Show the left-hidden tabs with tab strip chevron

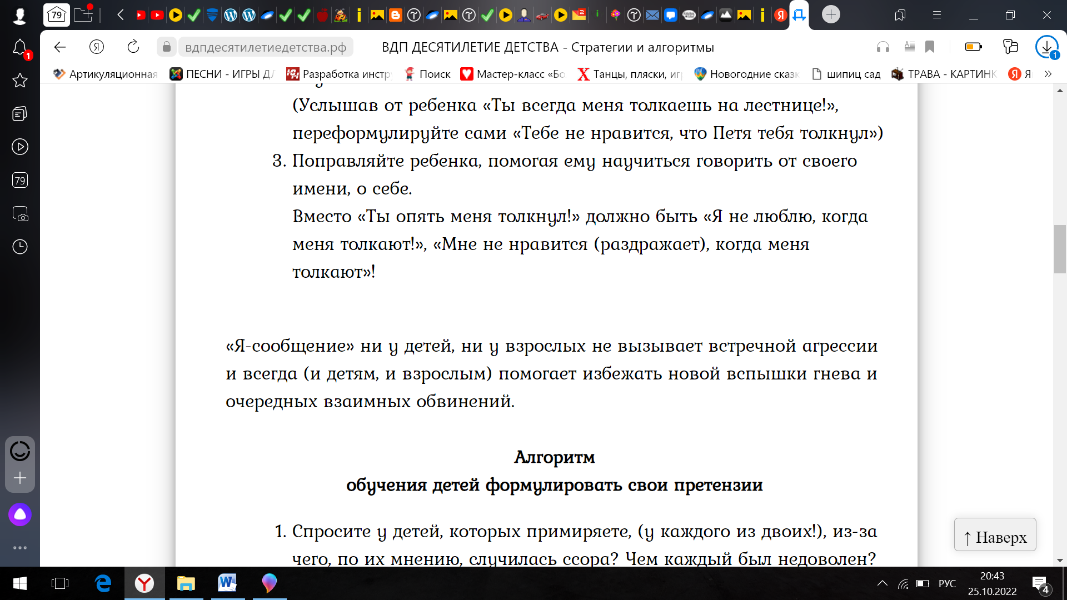(x=120, y=15)
